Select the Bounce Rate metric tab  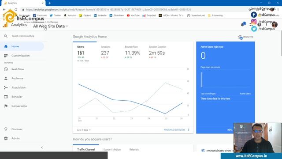pos(133,52)
